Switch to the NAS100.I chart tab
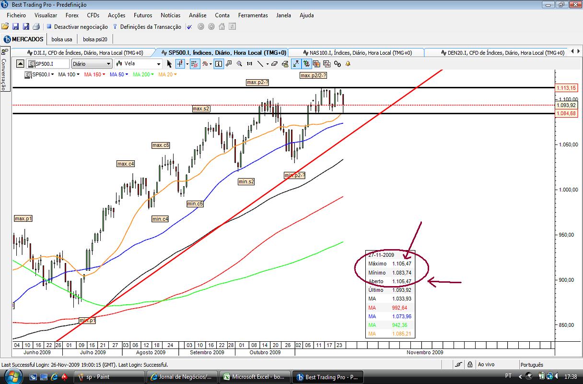 358,53
